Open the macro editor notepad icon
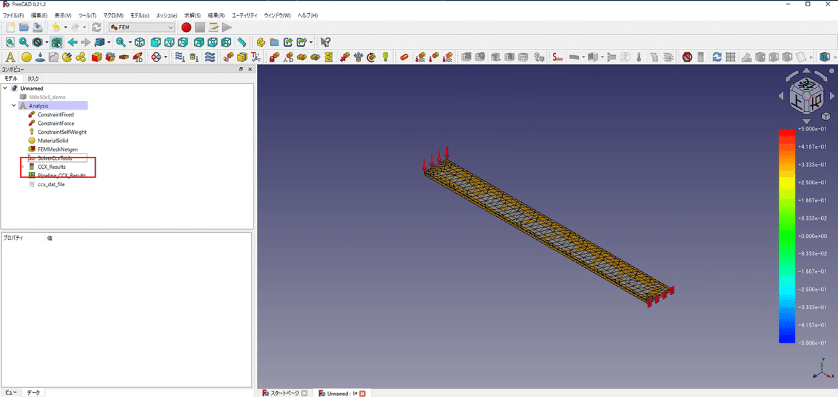 [214, 27]
